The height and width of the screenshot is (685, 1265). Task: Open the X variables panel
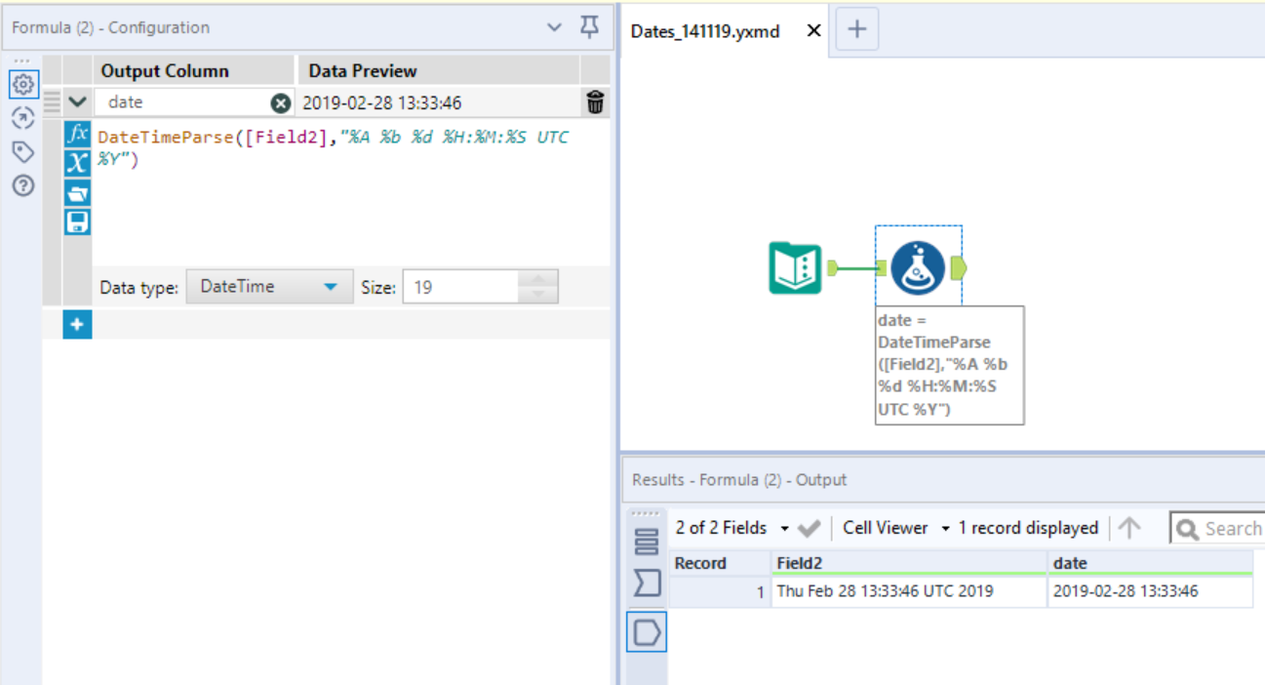[x=78, y=162]
